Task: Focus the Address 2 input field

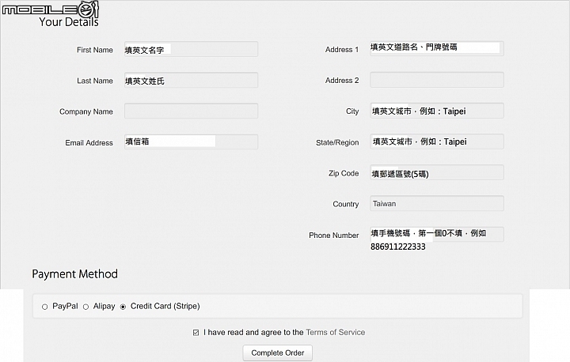Action: [x=437, y=80]
